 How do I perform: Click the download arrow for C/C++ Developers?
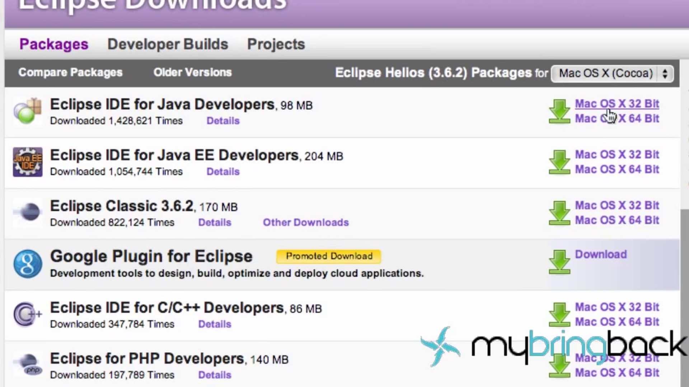pyautogui.click(x=559, y=315)
